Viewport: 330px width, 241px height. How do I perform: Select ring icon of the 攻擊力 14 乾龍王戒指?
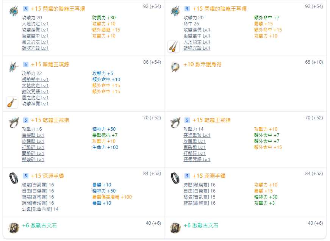pyautogui.click(x=175, y=122)
